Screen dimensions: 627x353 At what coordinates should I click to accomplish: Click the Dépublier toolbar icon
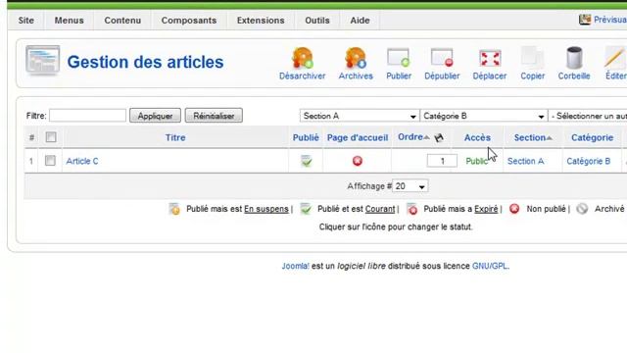(442, 58)
